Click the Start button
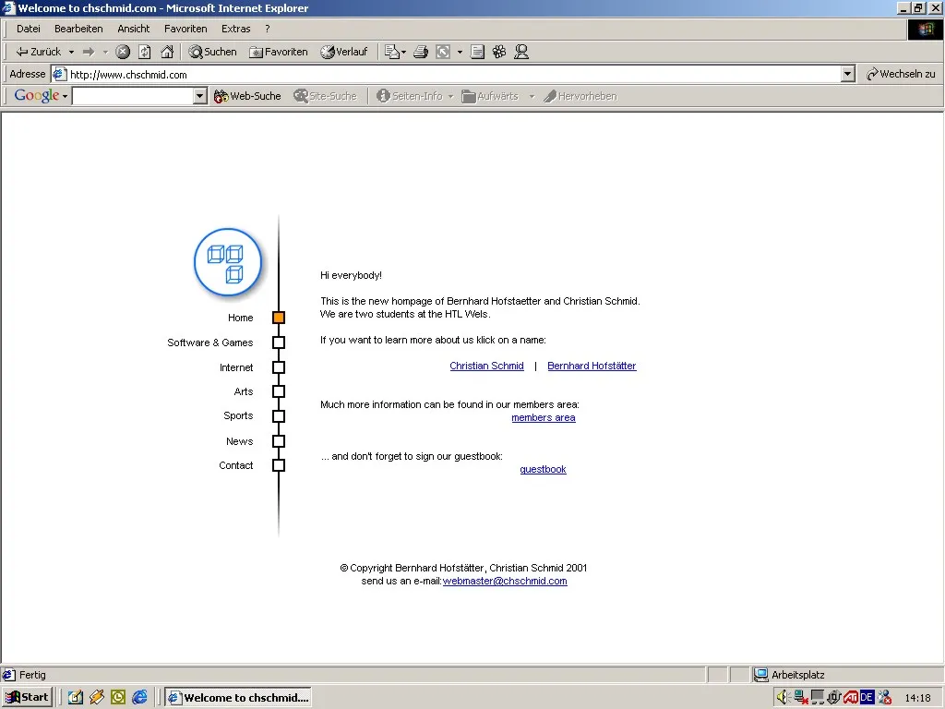Image resolution: width=945 pixels, height=709 pixels. pos(28,698)
